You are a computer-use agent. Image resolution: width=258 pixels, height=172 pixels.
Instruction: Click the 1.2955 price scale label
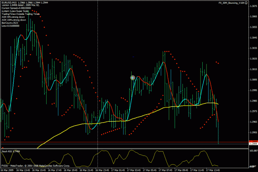pos(253,132)
